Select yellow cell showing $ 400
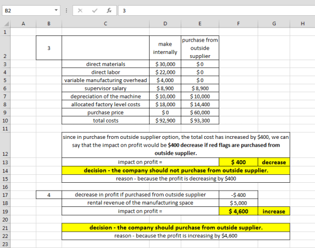315x248 pixels. click(238, 162)
